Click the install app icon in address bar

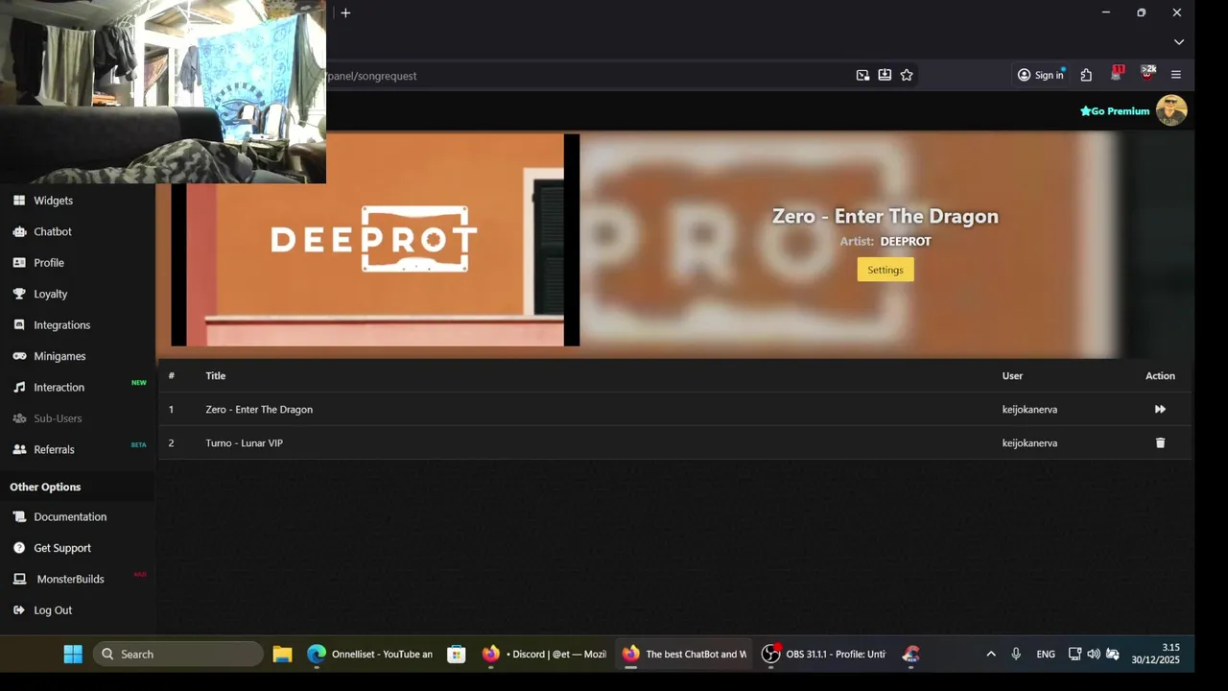885,75
